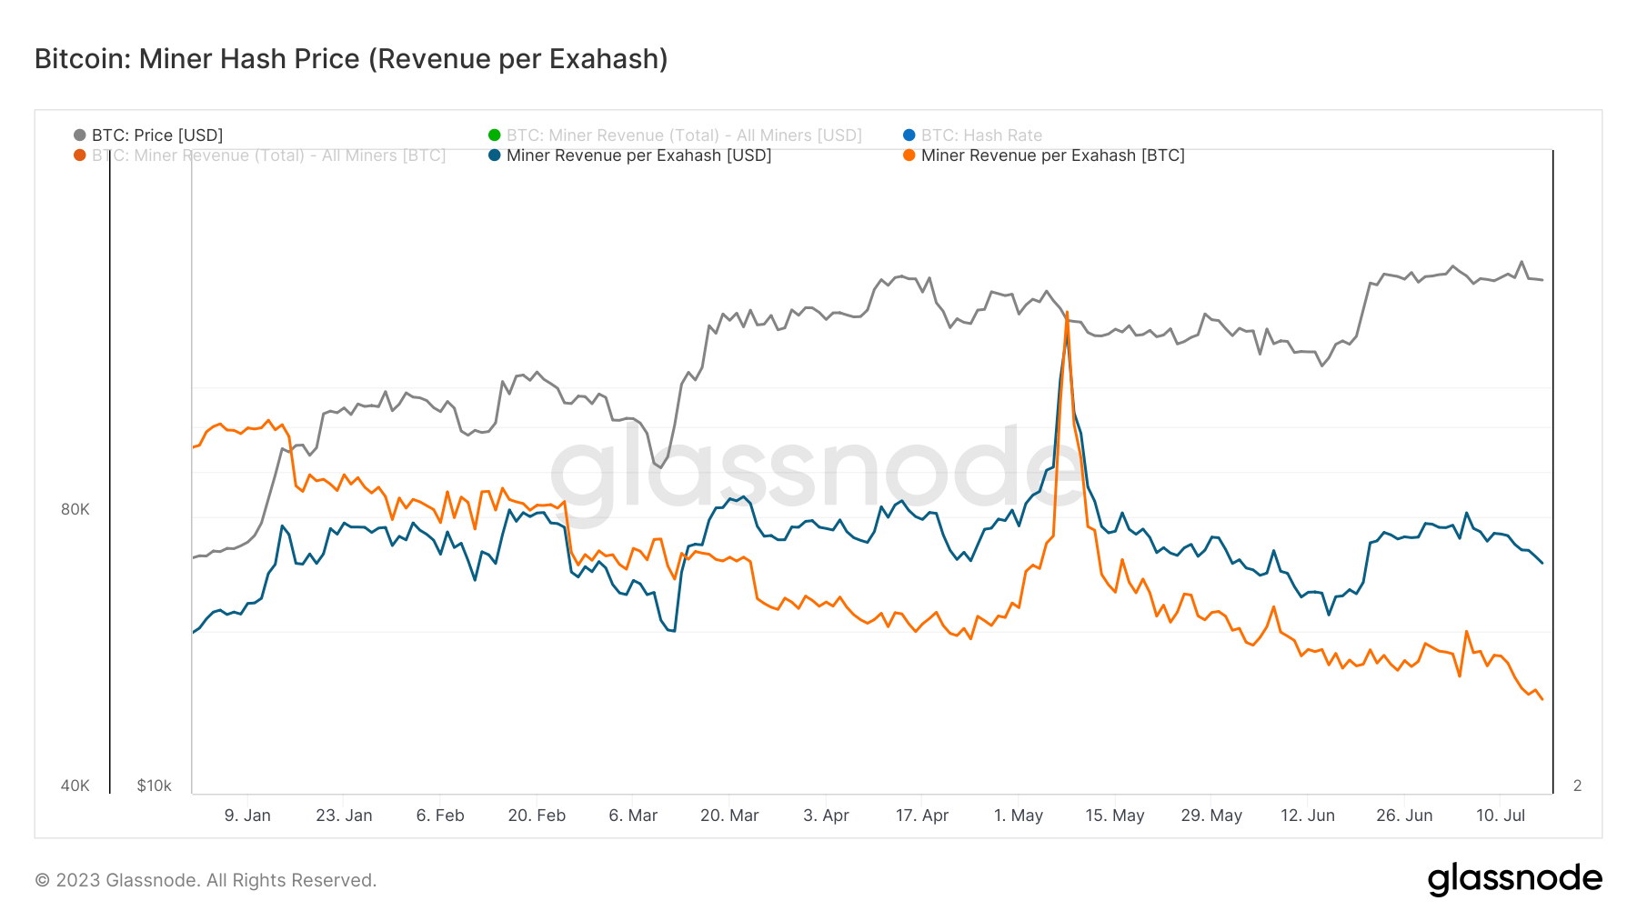Screen dimensions: 1637x921
Task: Click the 15. May x-axis label
Action: 1115,816
